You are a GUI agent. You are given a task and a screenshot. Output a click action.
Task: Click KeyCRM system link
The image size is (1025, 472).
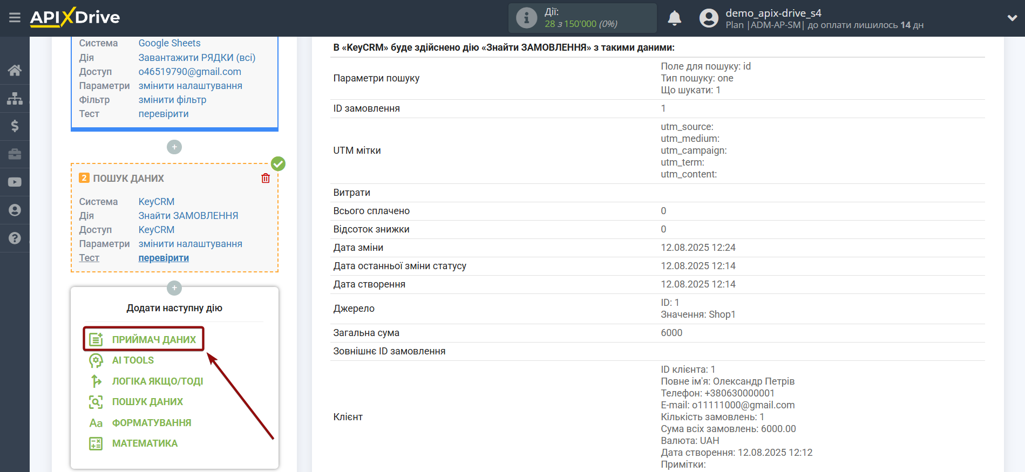point(157,202)
